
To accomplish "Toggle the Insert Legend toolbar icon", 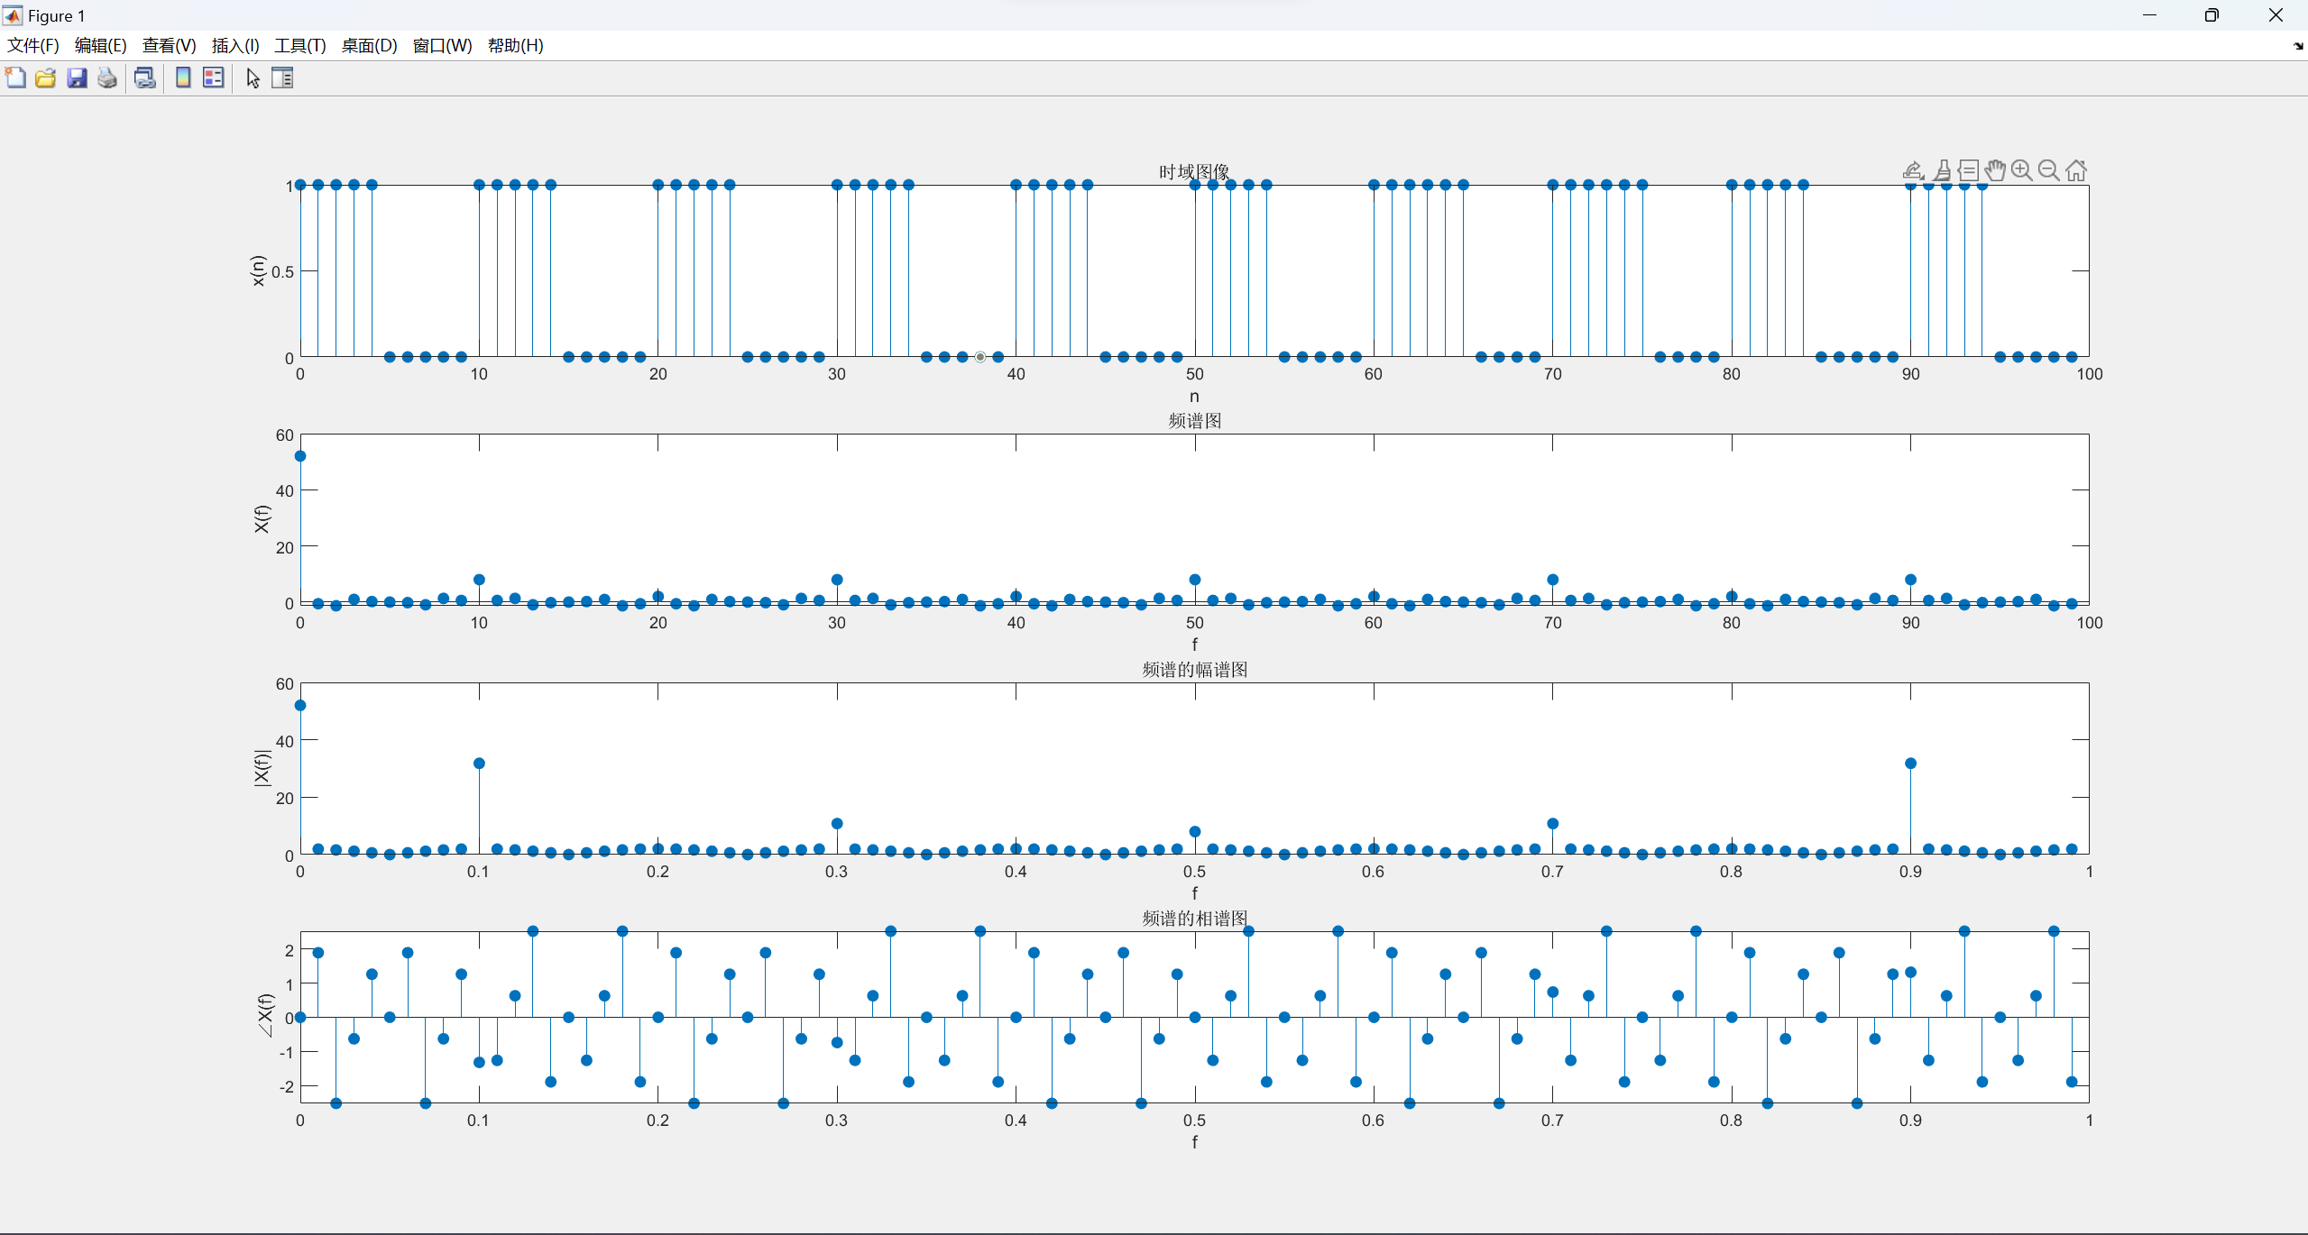I will [214, 78].
